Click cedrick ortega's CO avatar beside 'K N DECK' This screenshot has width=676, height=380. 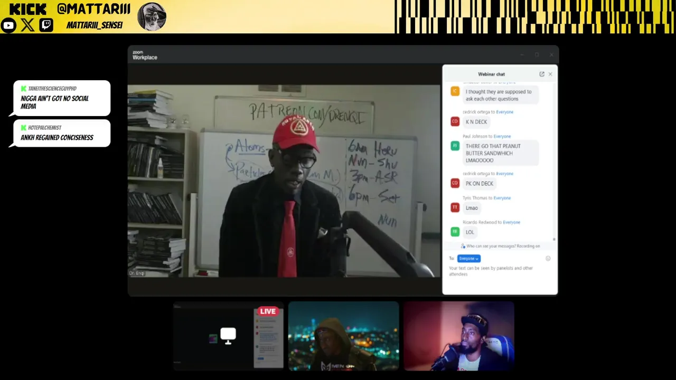455,121
